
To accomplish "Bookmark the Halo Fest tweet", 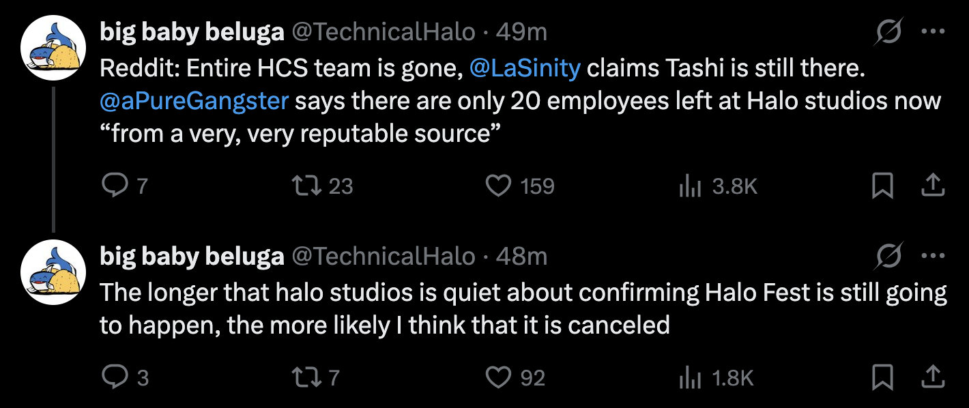I will [x=882, y=377].
